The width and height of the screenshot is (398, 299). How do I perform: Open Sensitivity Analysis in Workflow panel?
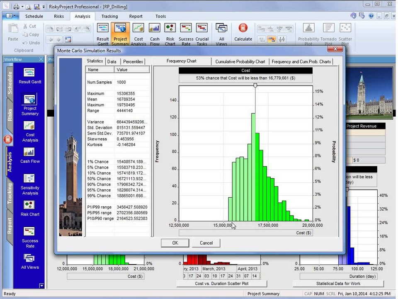point(30,185)
